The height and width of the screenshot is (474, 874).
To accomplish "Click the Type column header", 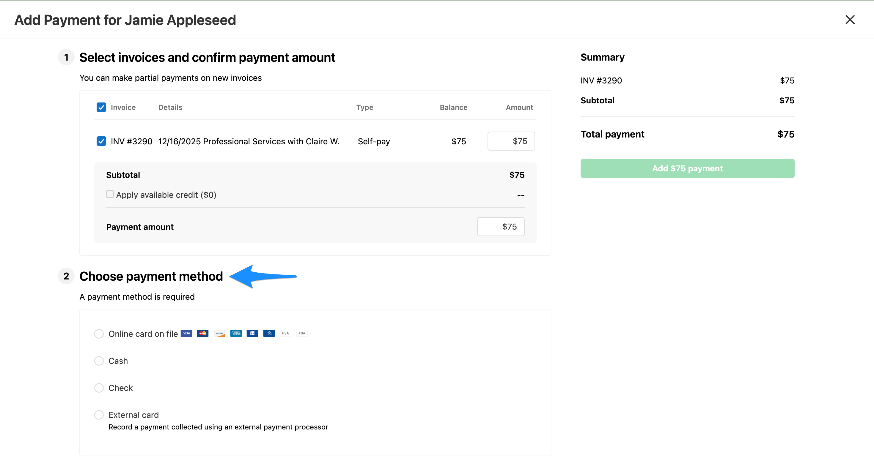I will pos(365,108).
